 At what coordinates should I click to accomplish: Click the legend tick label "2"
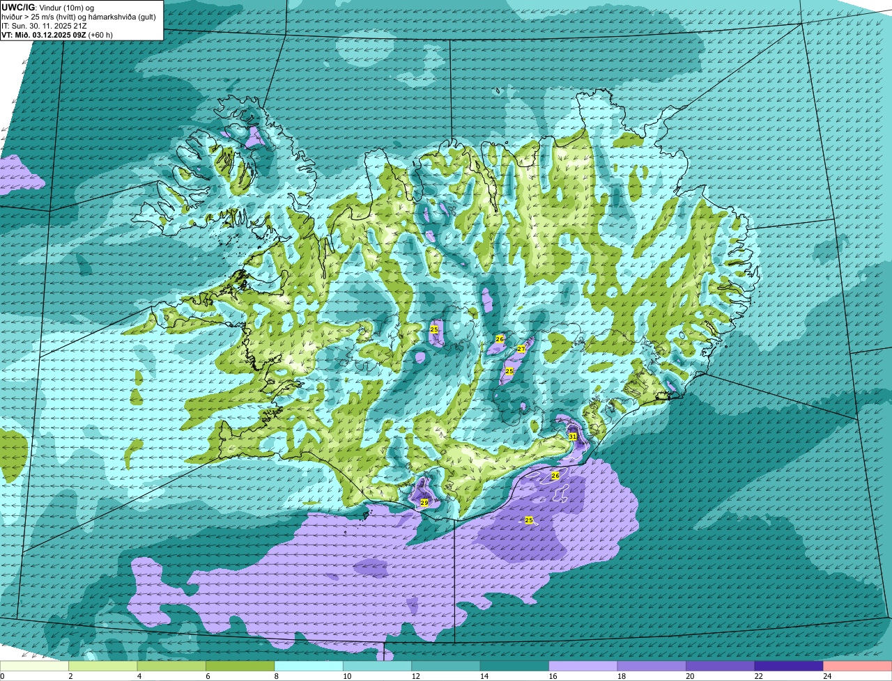click(x=70, y=676)
